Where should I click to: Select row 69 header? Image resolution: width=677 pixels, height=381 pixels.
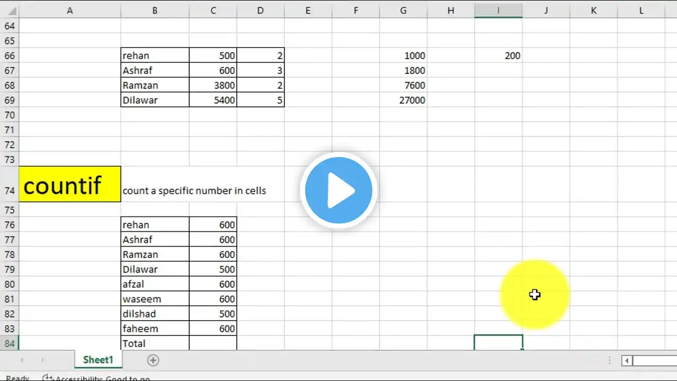pyautogui.click(x=9, y=100)
